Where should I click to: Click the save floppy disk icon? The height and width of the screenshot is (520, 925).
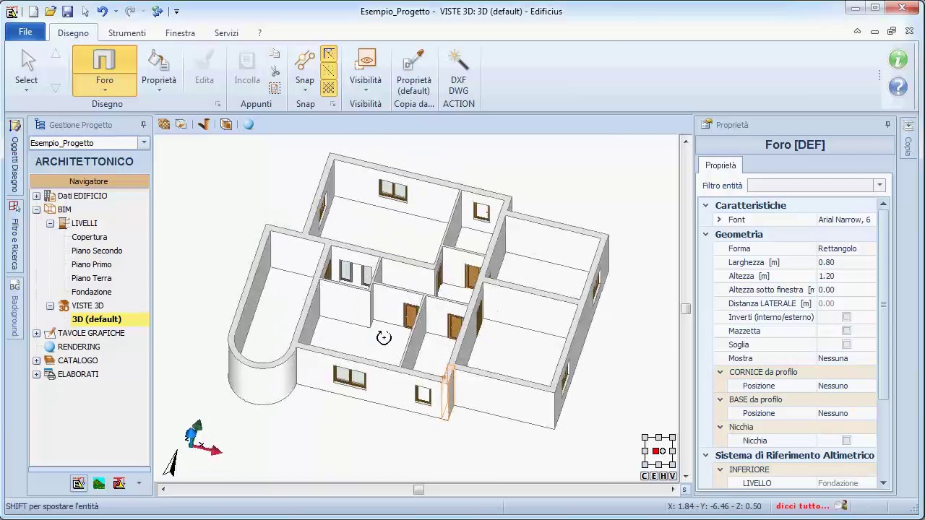pos(67,11)
